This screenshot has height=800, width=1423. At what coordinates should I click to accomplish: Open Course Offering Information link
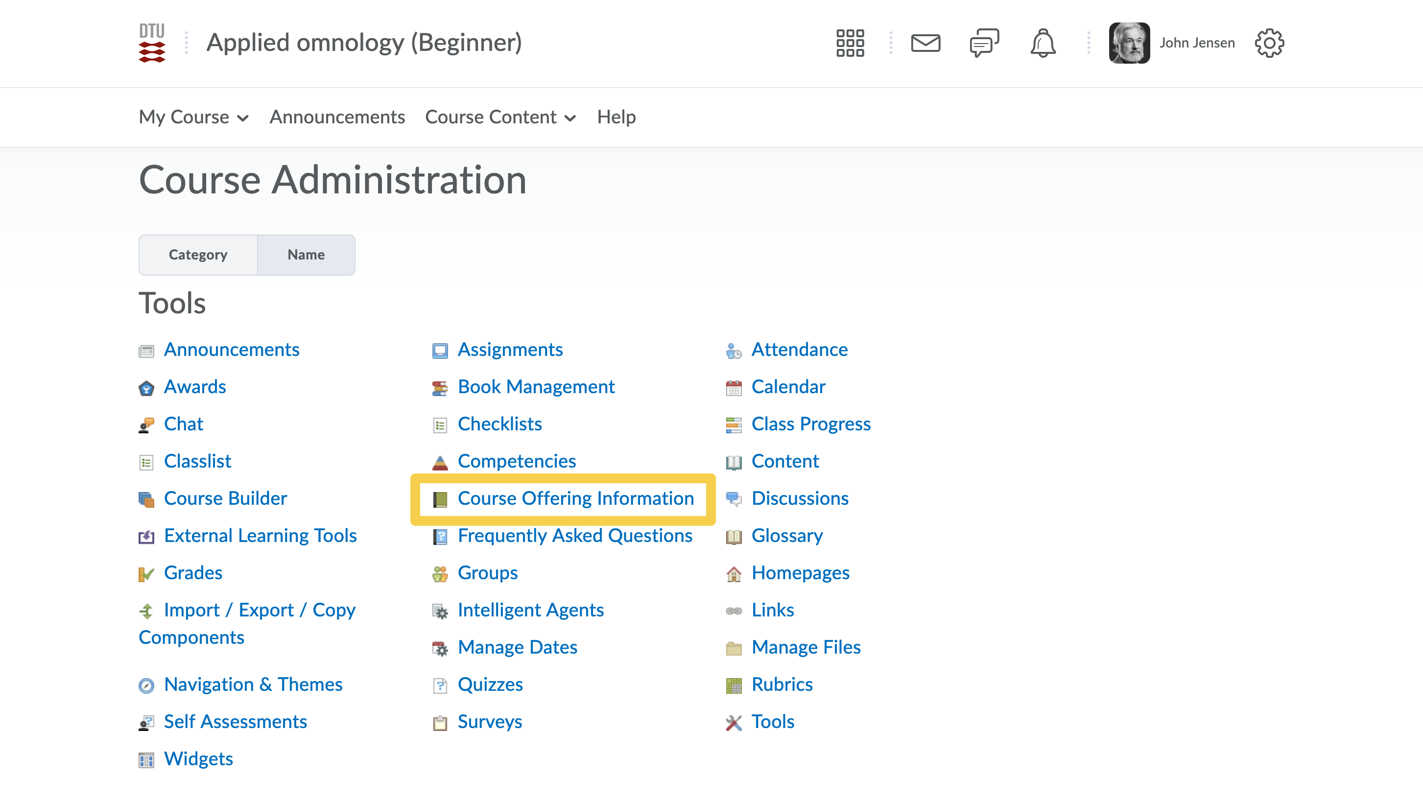[575, 498]
